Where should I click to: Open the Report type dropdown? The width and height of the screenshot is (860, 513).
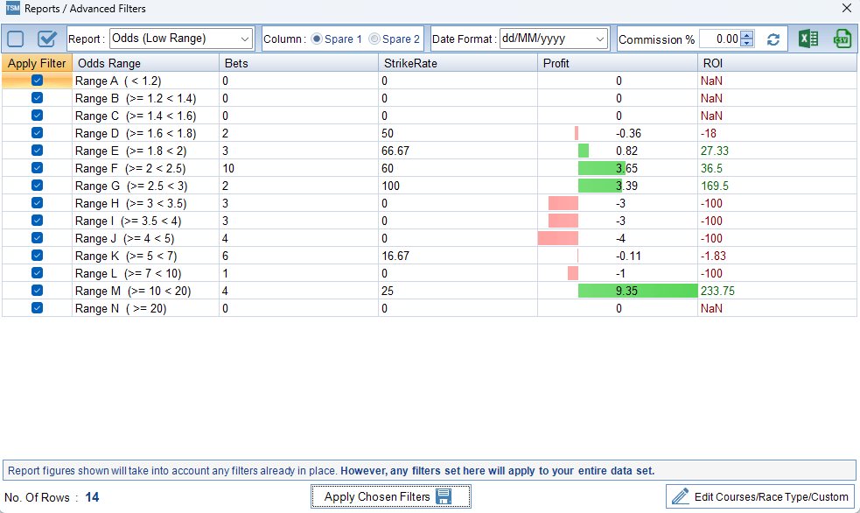[x=243, y=39]
